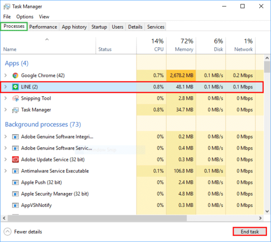This screenshot has width=271, height=242.
Task: Select Adobe Update Service (32 bit) name
Action: pos(53,160)
